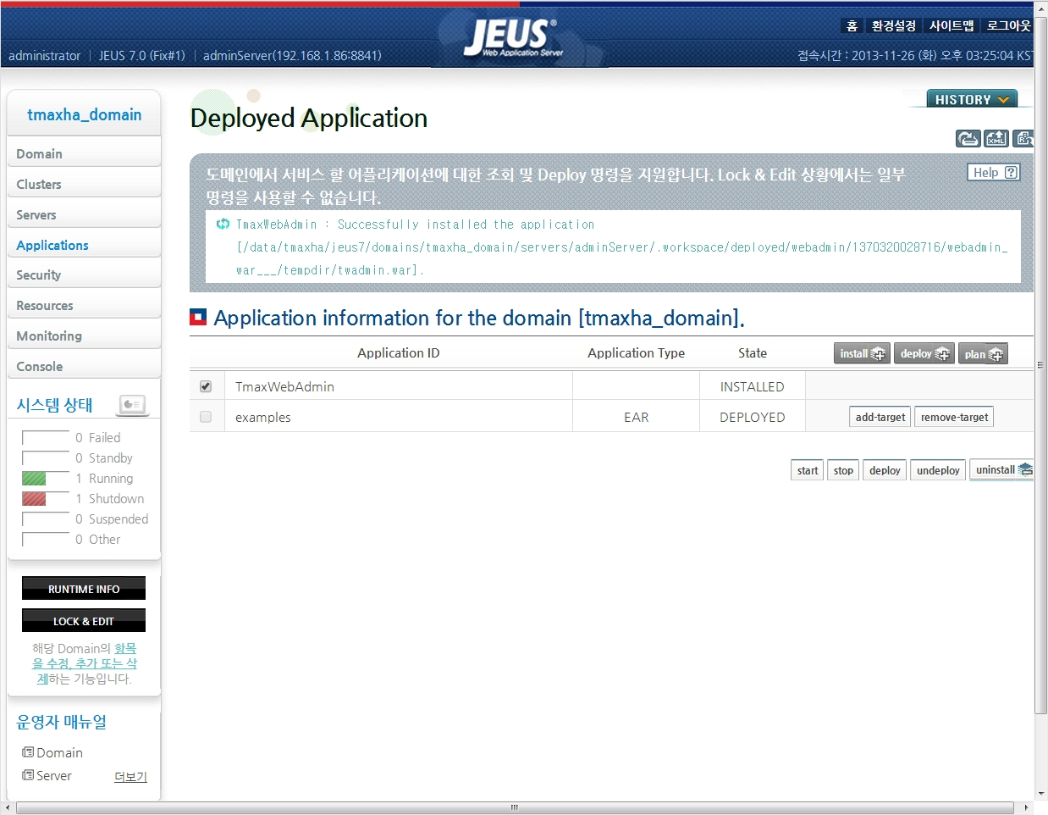Click the TmaxWebAdmin application ID
This screenshot has height=815, width=1048.
click(284, 386)
